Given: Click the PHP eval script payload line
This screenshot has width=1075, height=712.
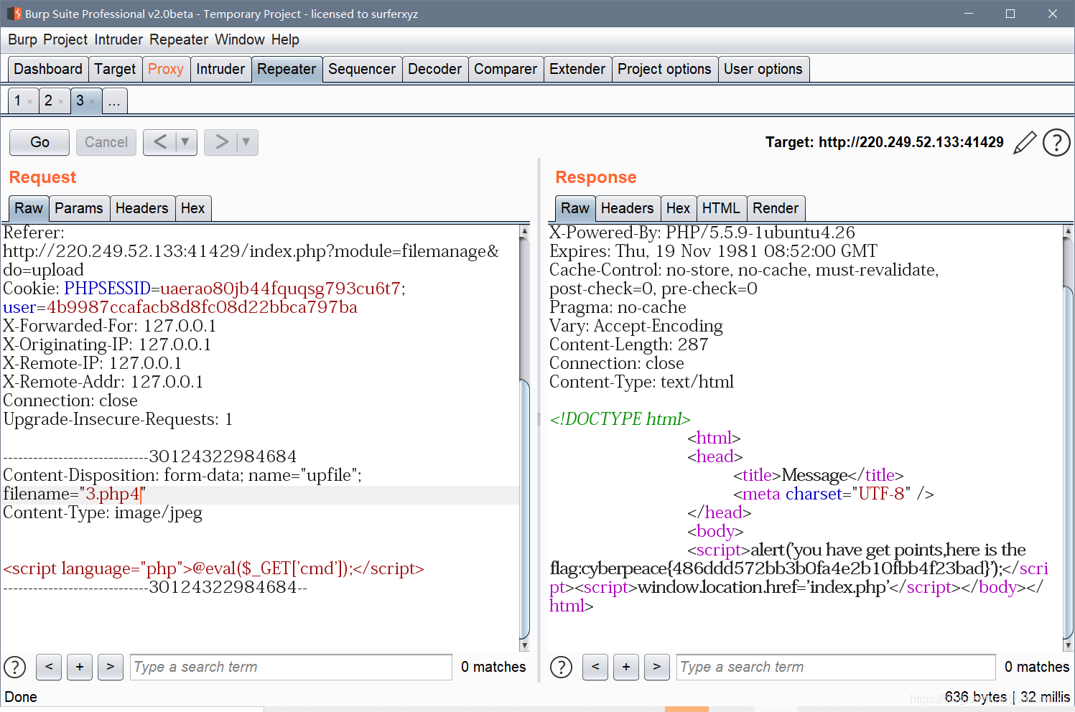Looking at the screenshot, I should tap(214, 568).
